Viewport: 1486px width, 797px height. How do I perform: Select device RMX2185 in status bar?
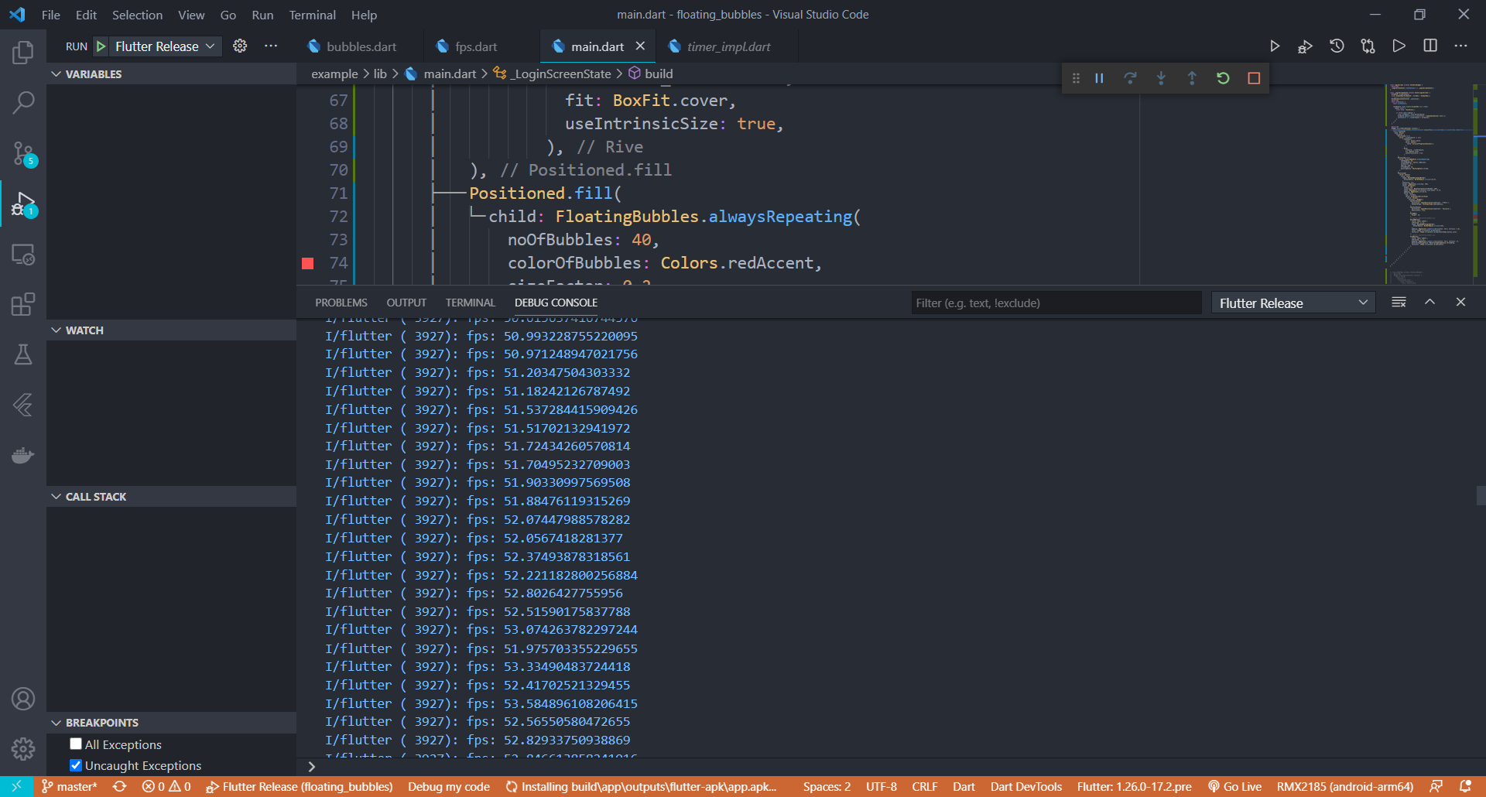click(1344, 786)
